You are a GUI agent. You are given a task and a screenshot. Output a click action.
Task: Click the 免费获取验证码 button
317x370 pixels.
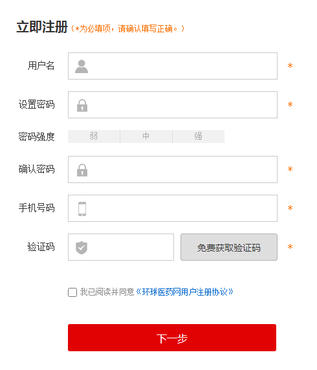tap(229, 247)
